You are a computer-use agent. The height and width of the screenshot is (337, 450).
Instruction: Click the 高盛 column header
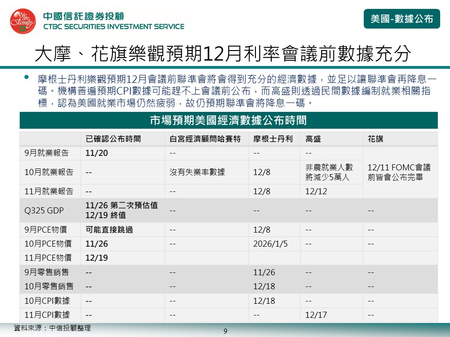pyautogui.click(x=314, y=139)
